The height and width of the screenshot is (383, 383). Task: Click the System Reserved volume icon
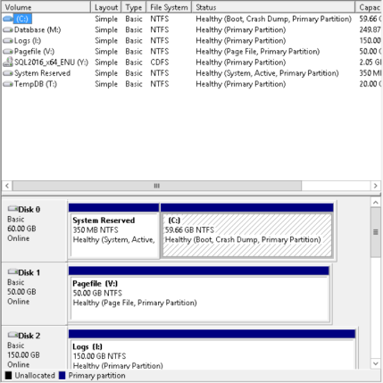pos(8,73)
